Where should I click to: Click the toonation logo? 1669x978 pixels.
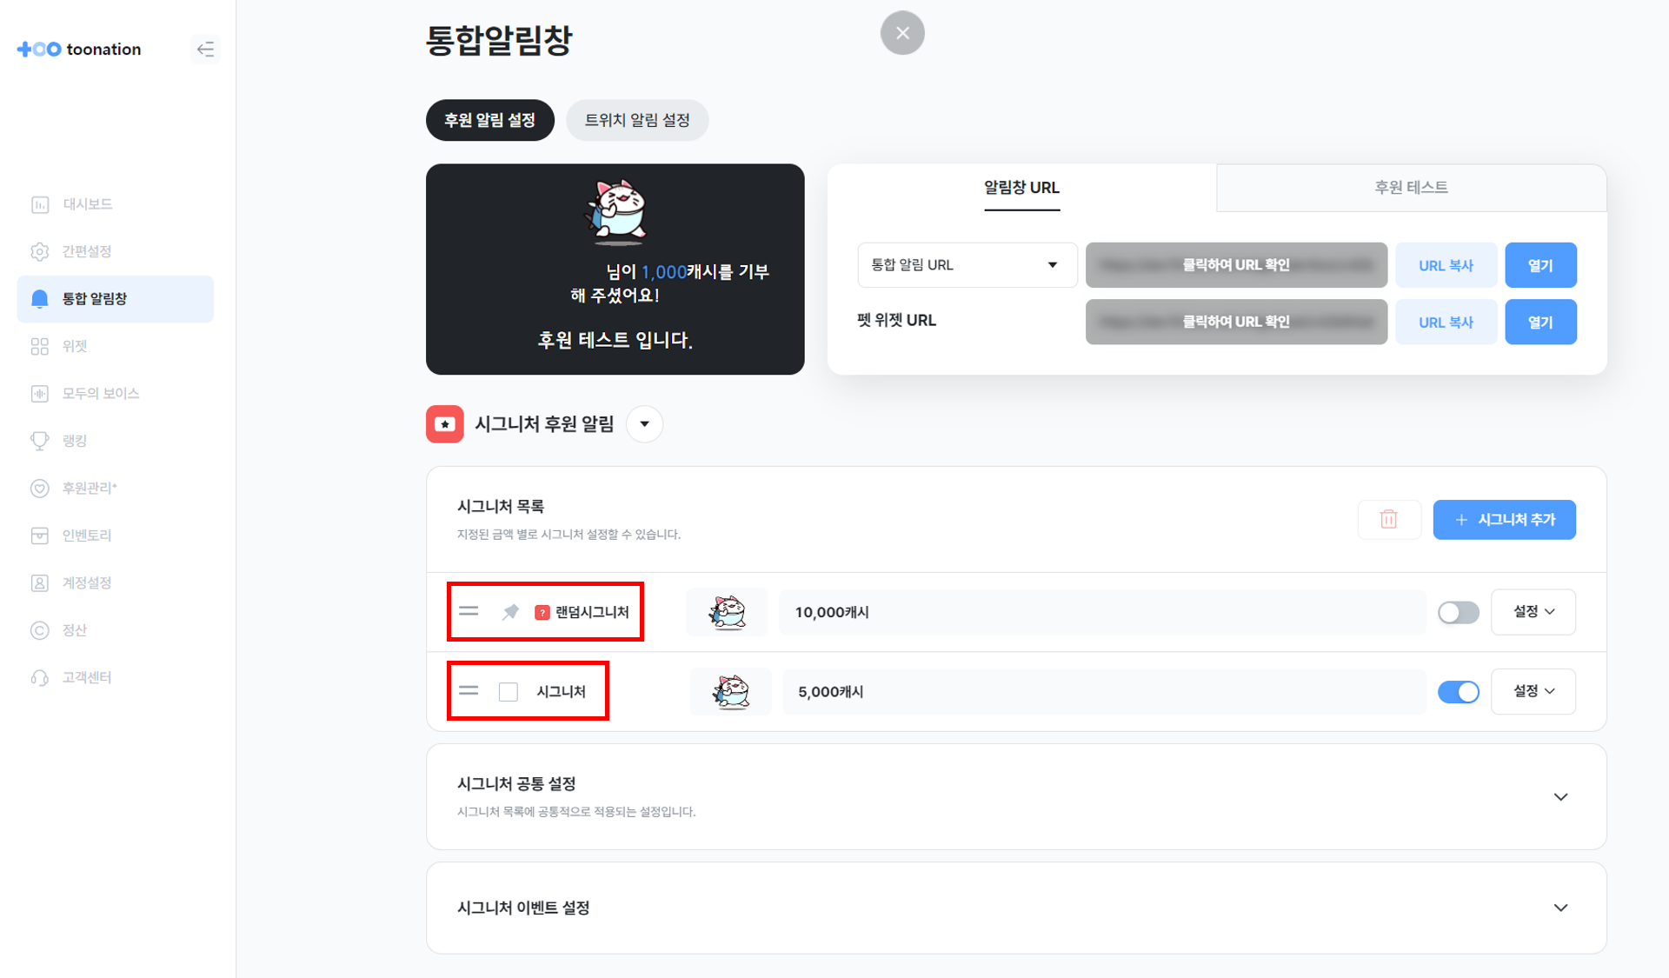click(x=79, y=50)
